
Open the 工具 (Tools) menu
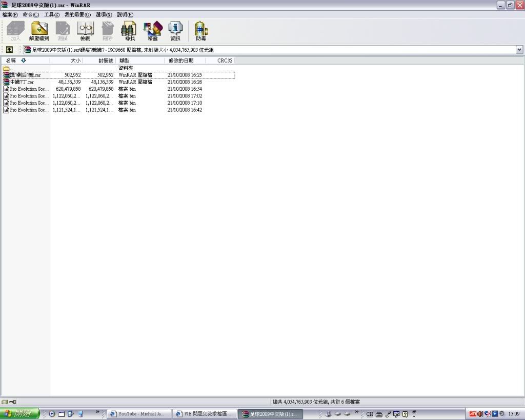pyautogui.click(x=52, y=15)
